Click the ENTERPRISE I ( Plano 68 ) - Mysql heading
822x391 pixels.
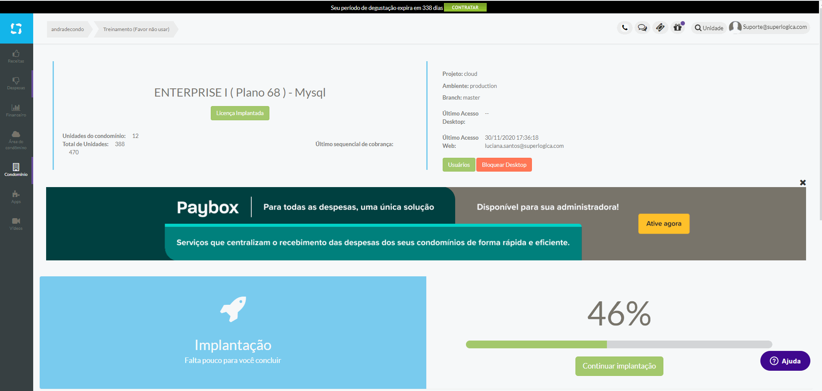[240, 93]
